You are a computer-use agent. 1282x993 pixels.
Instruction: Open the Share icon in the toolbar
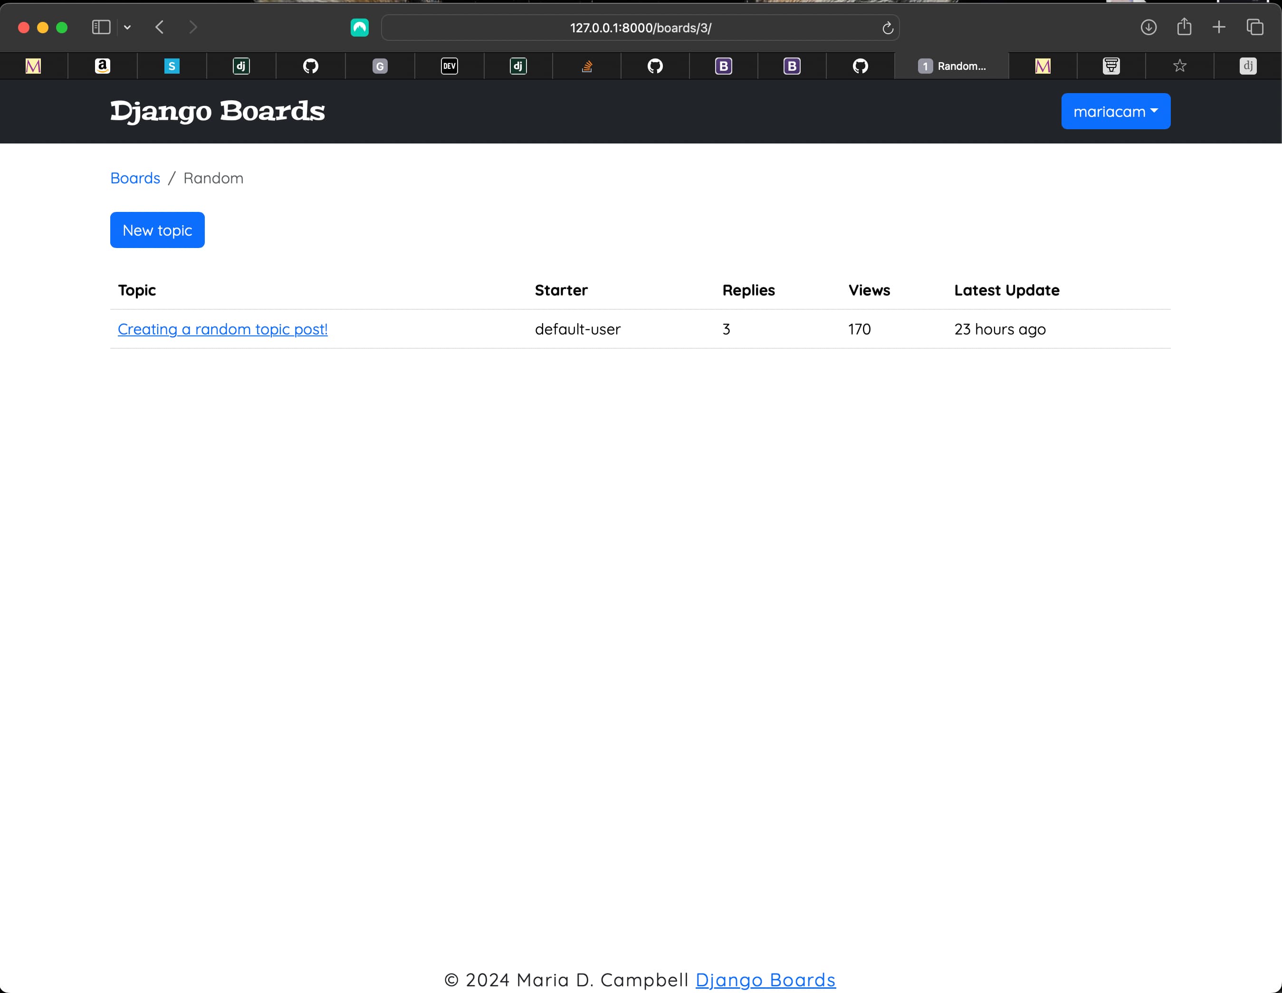pos(1184,27)
